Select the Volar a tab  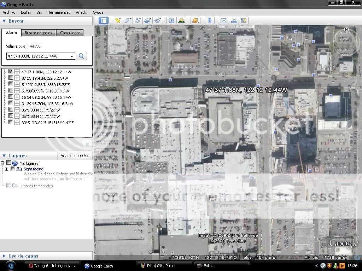11,32
